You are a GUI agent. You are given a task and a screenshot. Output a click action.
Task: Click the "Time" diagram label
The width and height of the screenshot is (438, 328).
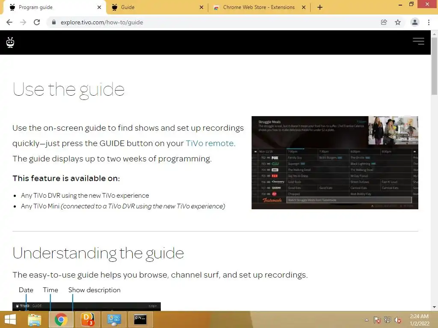(x=50, y=290)
